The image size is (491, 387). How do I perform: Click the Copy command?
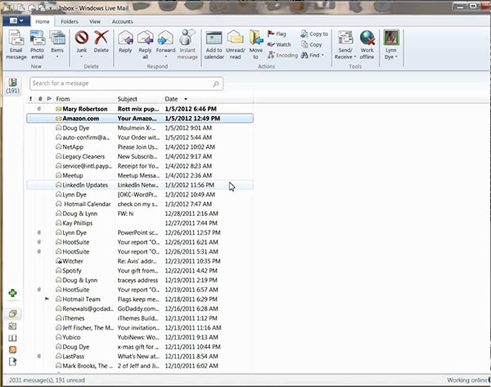click(x=312, y=44)
